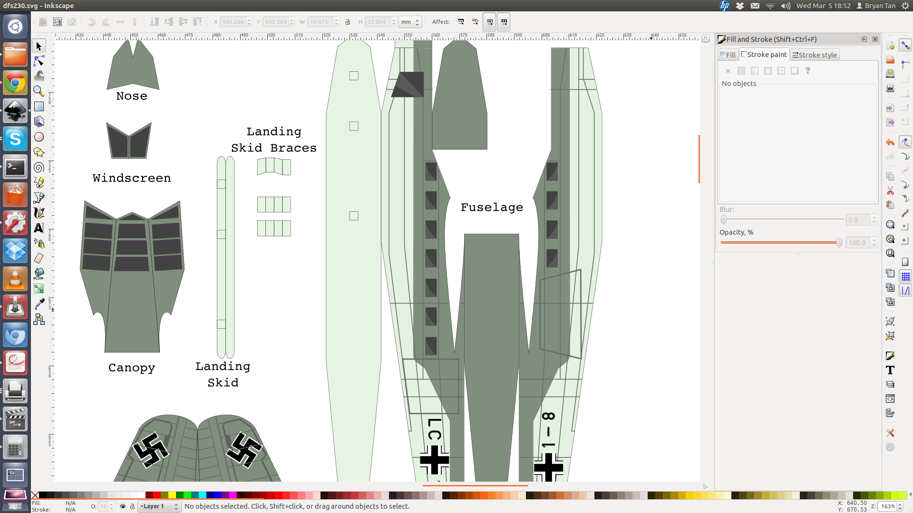Toggle move patterns with objects

(x=504, y=22)
